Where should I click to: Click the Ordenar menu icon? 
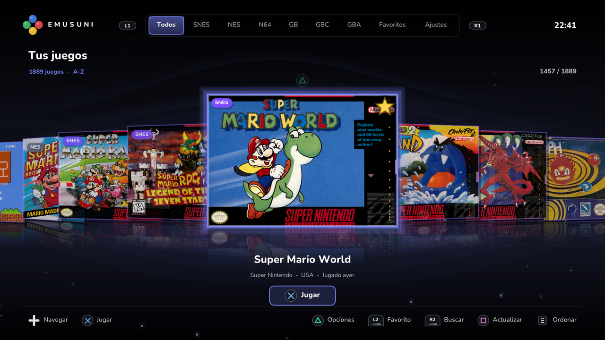coord(543,320)
